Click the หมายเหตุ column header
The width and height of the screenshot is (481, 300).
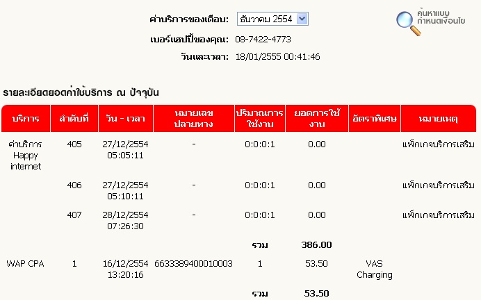click(x=439, y=119)
